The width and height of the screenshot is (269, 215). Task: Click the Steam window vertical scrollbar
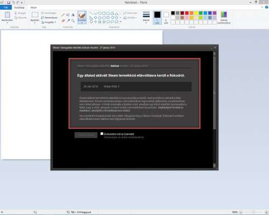[214, 92]
